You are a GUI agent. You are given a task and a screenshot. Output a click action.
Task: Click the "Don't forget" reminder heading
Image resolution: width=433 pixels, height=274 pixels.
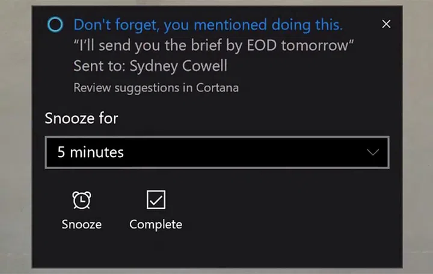tap(208, 25)
